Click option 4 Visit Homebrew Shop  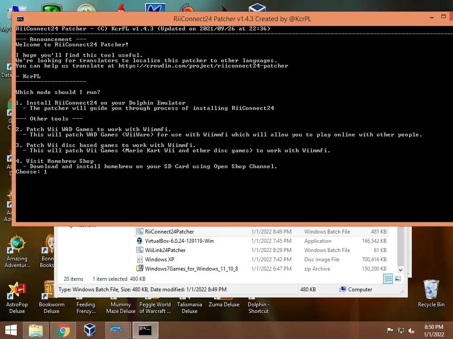[54, 161]
